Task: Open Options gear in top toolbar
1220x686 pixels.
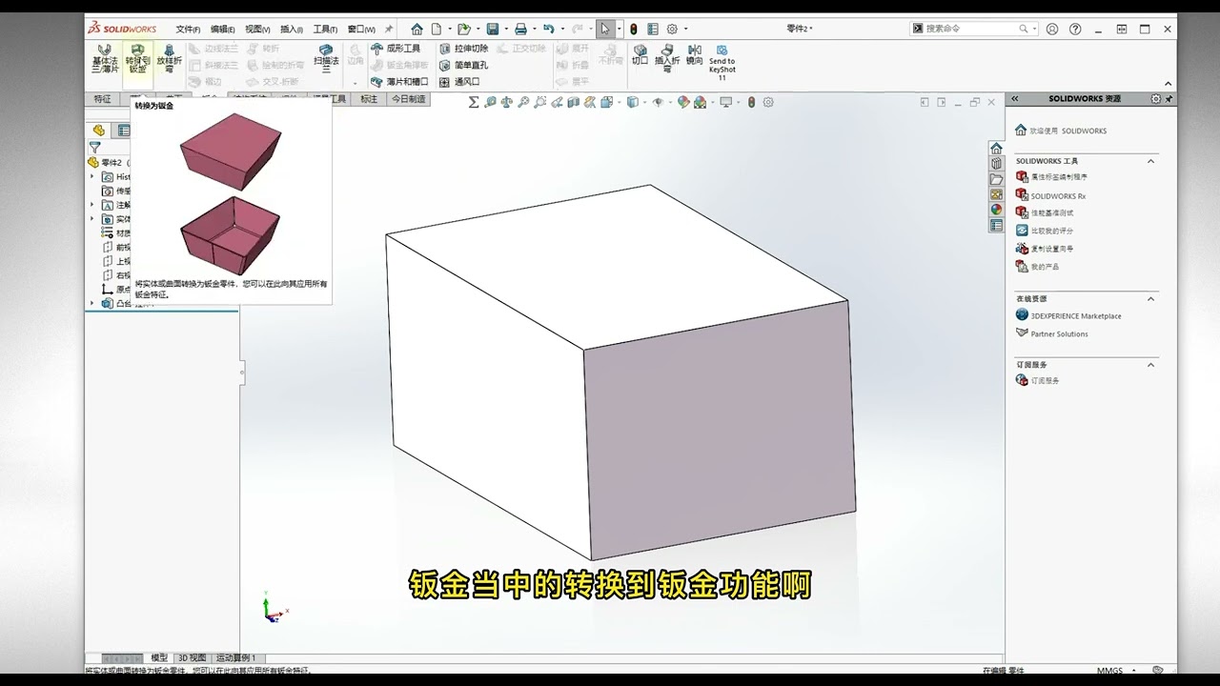Action: (x=672, y=30)
